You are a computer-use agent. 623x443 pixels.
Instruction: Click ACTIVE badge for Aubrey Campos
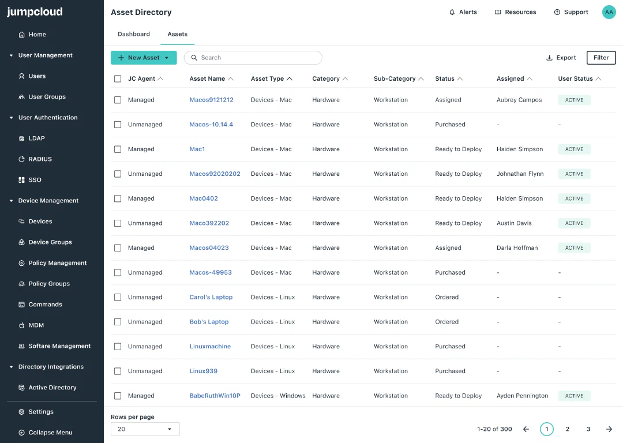(574, 100)
